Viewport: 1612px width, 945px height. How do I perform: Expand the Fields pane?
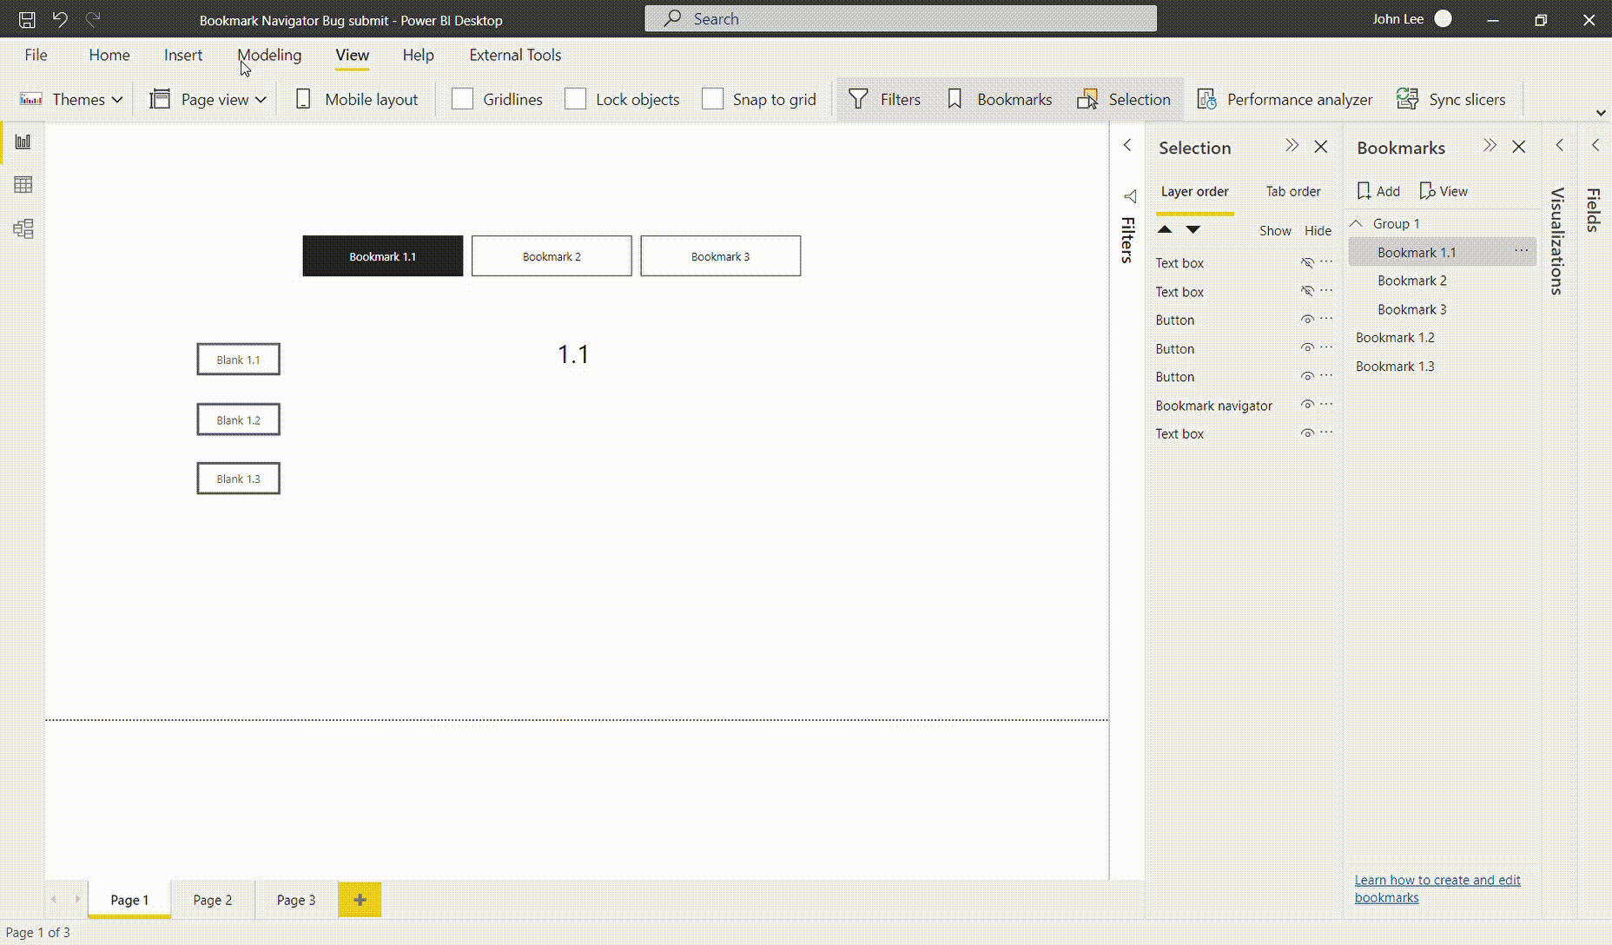[1595, 145]
